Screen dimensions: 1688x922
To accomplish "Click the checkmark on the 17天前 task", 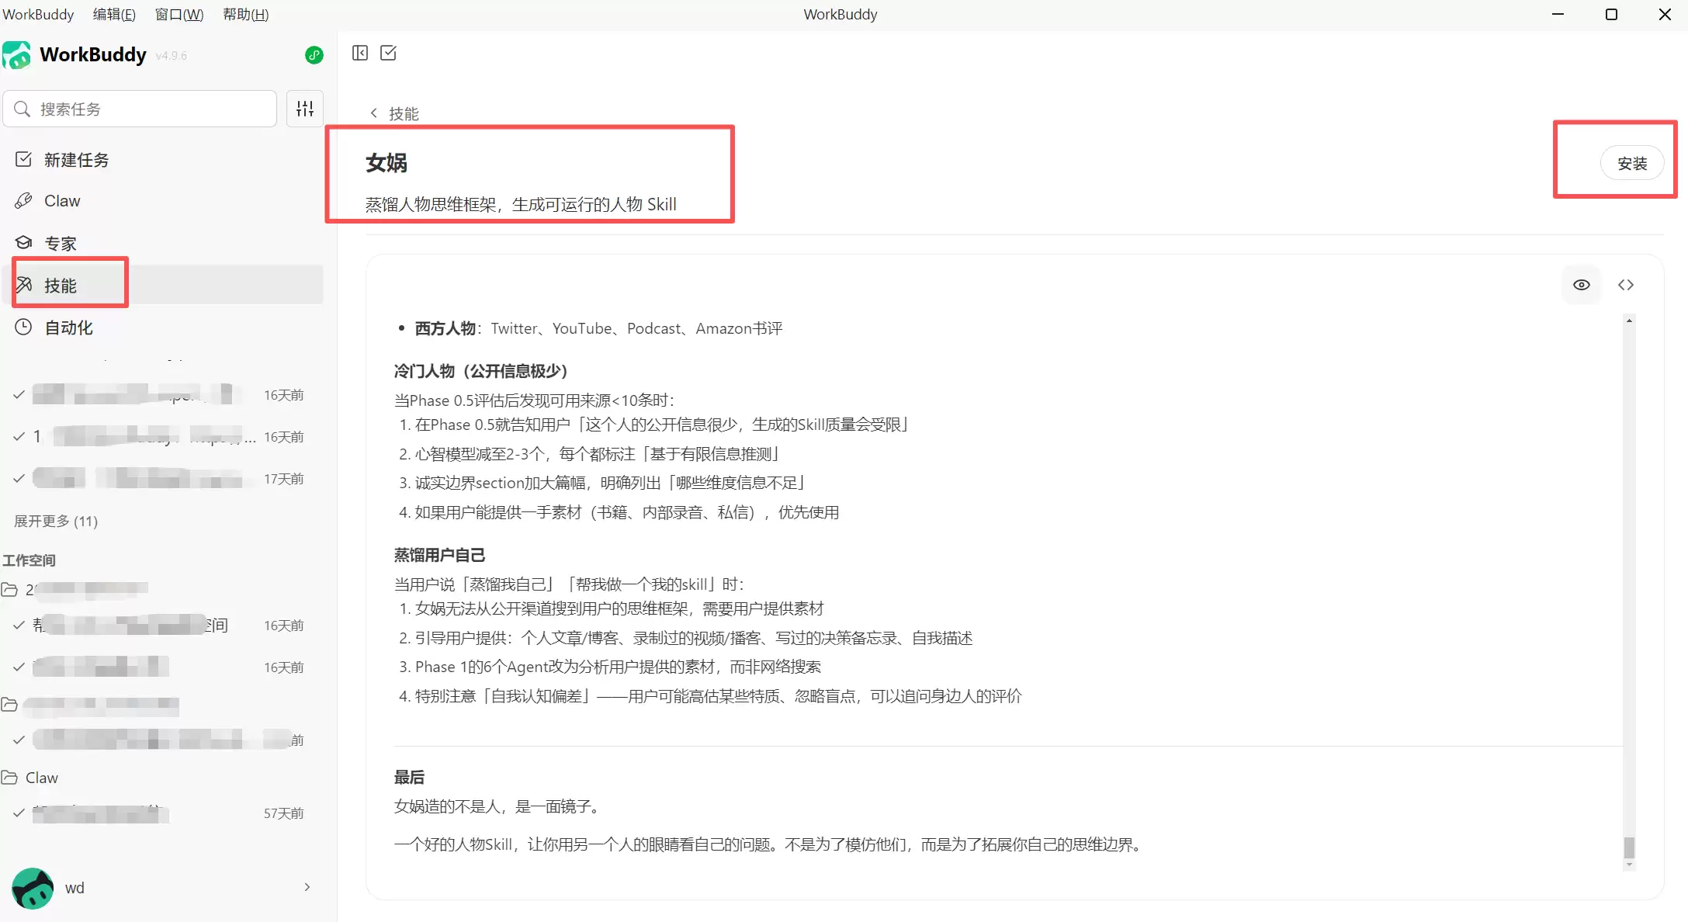I will pyautogui.click(x=19, y=479).
